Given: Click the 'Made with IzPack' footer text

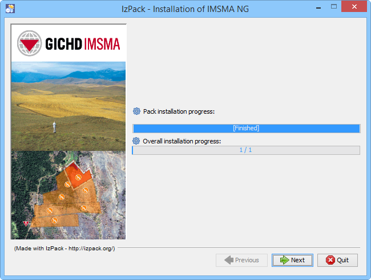Looking at the screenshot, I should [64, 249].
